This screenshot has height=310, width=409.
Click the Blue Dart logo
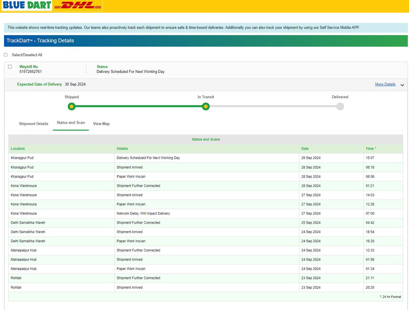coord(27,6)
